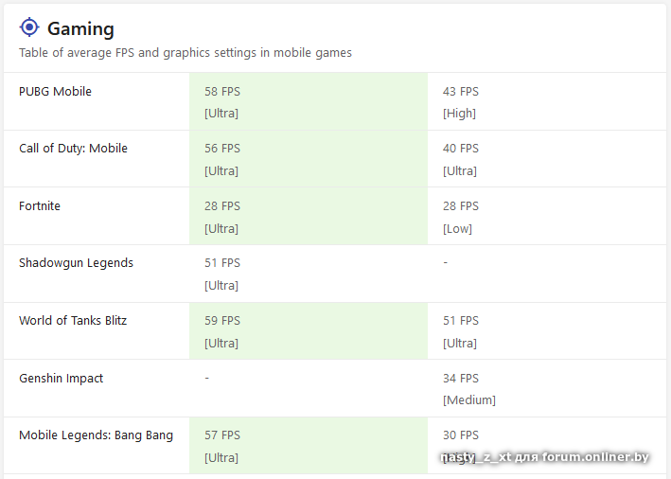The image size is (671, 479).
Task: Click the [Low] Fortnite graphics setting
Action: [x=457, y=228]
